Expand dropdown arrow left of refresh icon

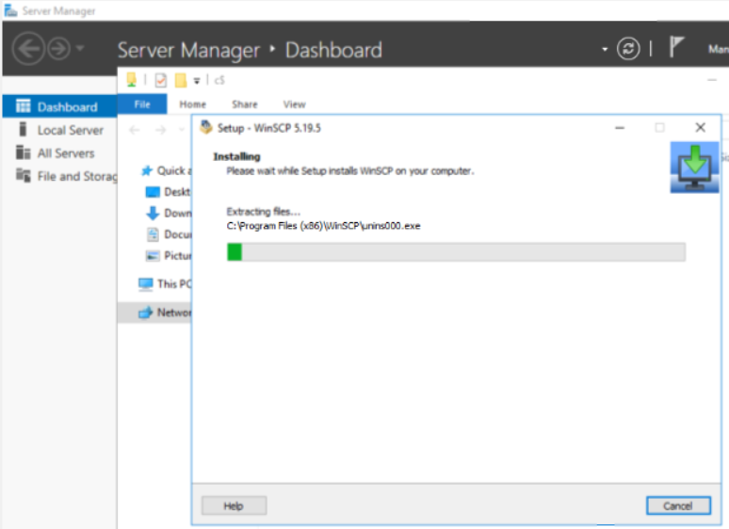(x=605, y=49)
